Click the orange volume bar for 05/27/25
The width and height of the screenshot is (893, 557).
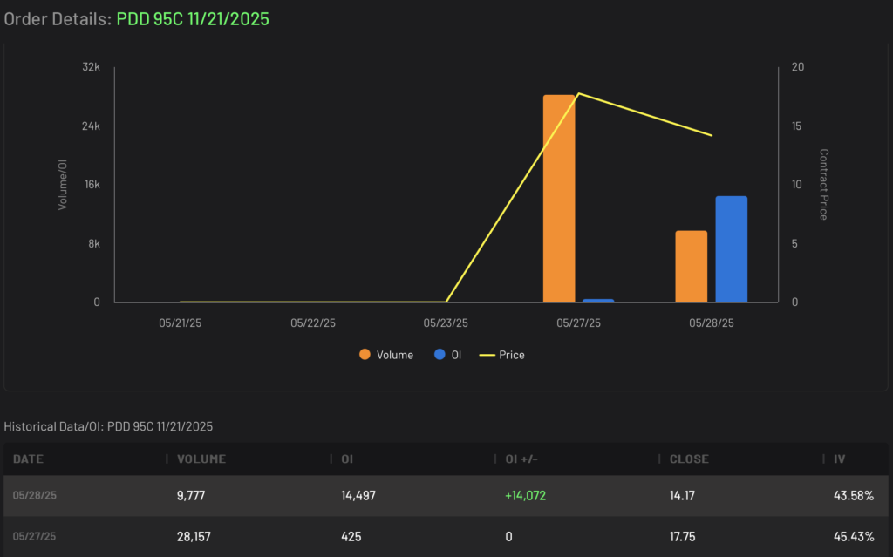pos(559,199)
